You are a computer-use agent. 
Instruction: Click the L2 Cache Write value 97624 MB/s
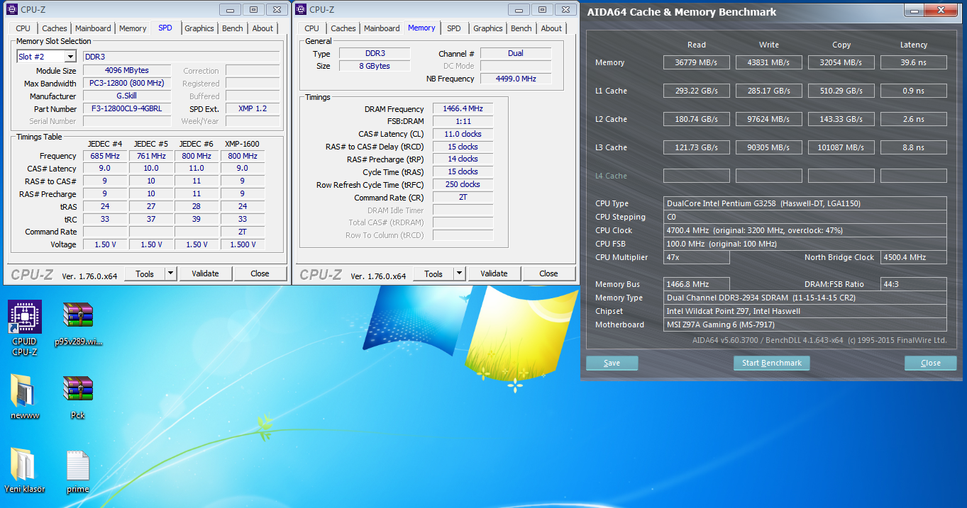[768, 119]
